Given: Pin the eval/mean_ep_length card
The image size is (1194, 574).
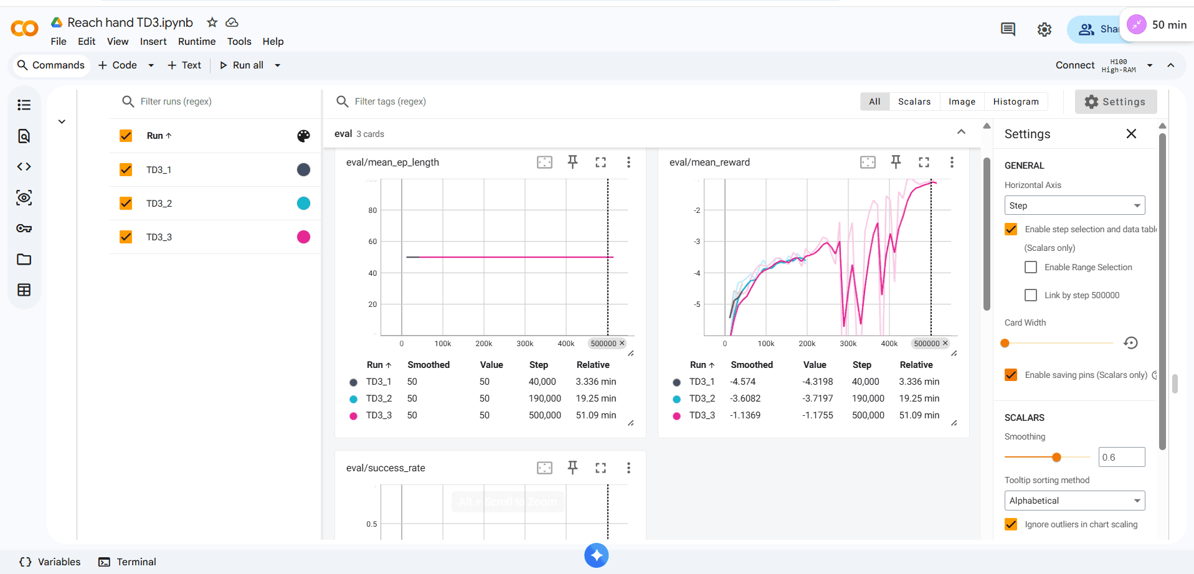Looking at the screenshot, I should point(572,162).
